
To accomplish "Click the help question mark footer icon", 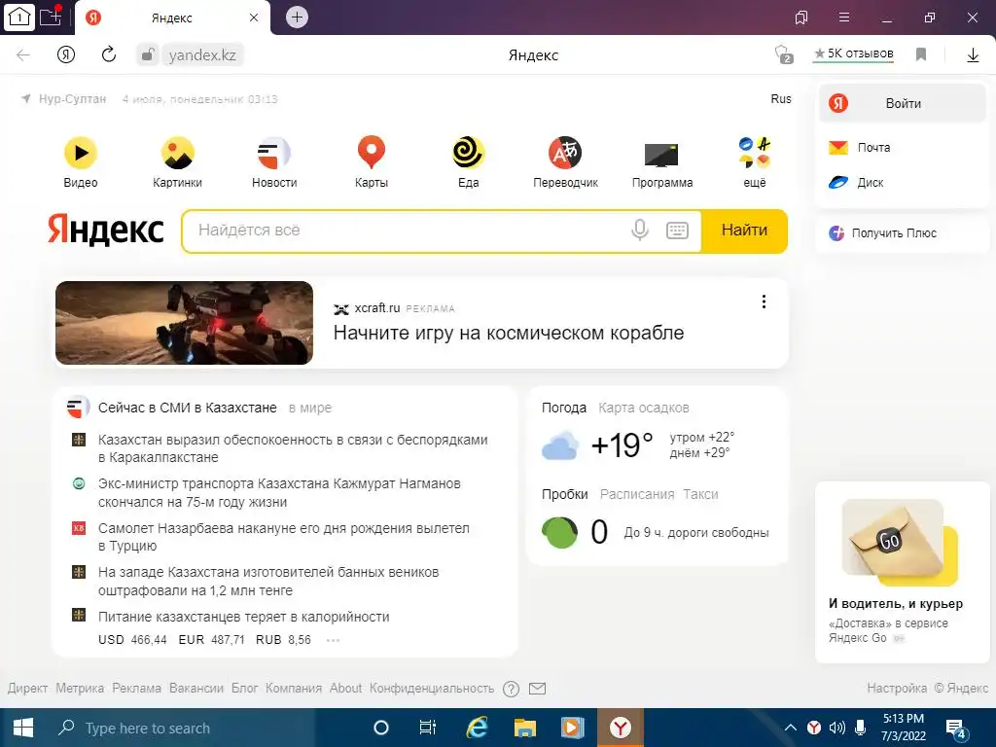I will [511, 690].
